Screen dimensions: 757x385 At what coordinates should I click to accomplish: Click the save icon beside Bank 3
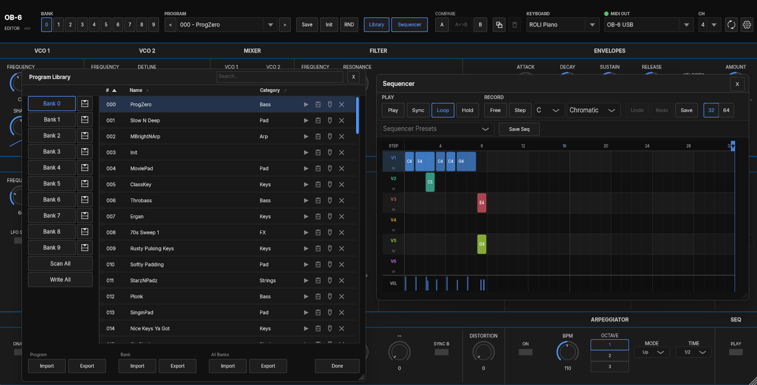tap(85, 151)
